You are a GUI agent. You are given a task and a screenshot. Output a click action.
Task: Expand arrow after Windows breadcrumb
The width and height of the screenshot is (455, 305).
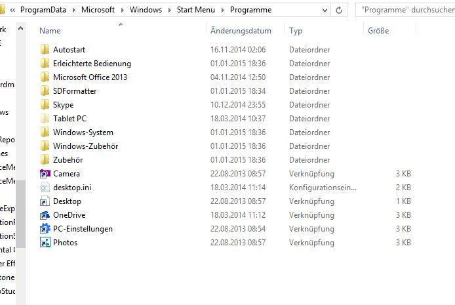point(169,10)
